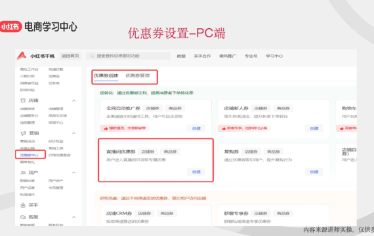This screenshot has width=374, height=236.
Task: Open 消费者权益 in the sidebar
Action: tap(29, 83)
